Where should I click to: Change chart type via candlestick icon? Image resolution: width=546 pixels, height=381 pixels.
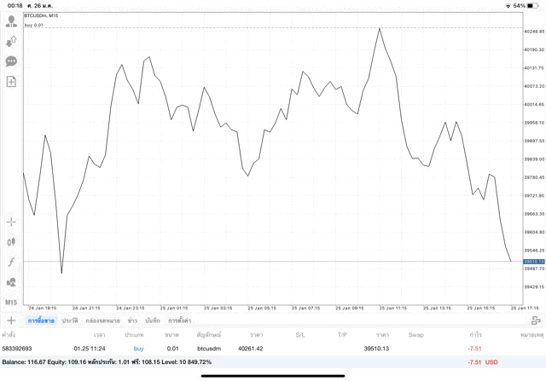11,242
